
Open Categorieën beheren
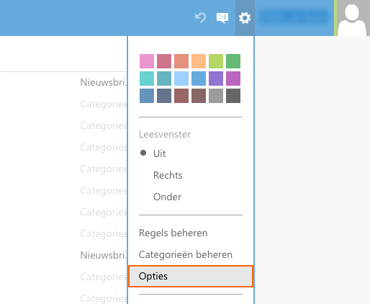click(x=186, y=254)
